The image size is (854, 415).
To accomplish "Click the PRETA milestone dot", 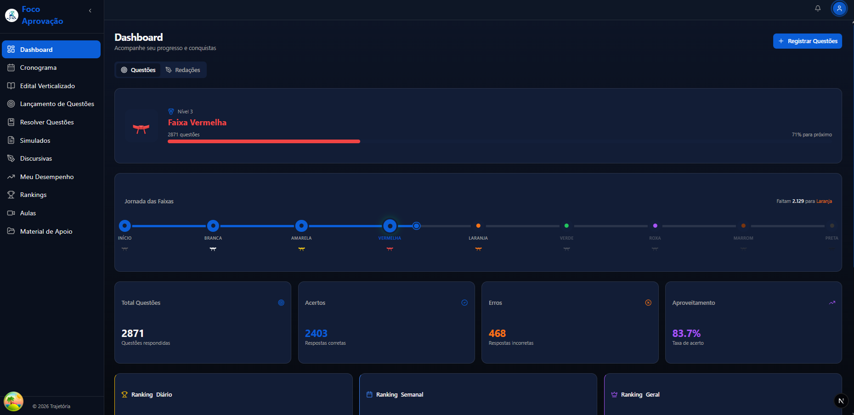I will [x=832, y=226].
